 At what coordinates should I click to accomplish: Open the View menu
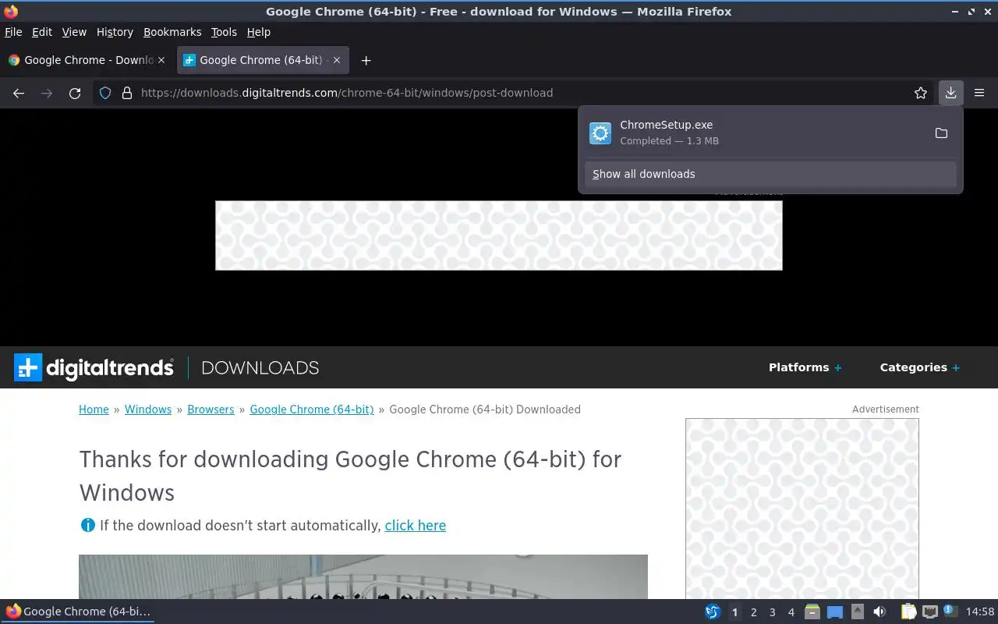click(74, 32)
